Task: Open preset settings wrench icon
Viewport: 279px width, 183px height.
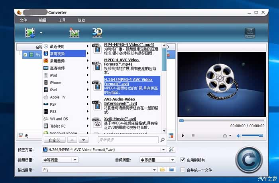Action: [x=172, y=150]
